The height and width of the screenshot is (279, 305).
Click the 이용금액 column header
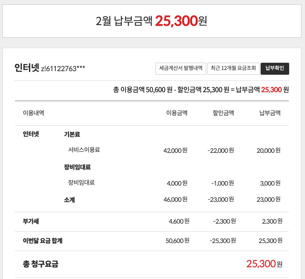tap(177, 113)
